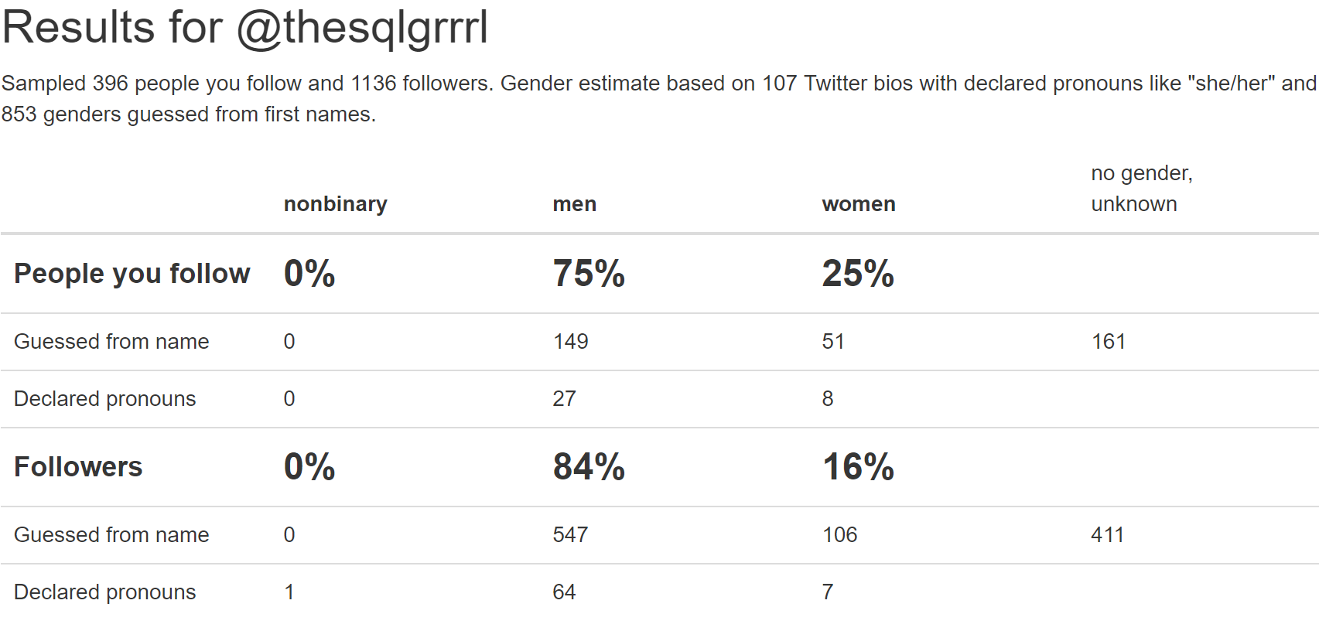Click the sampled followers summary paragraph

658,98
